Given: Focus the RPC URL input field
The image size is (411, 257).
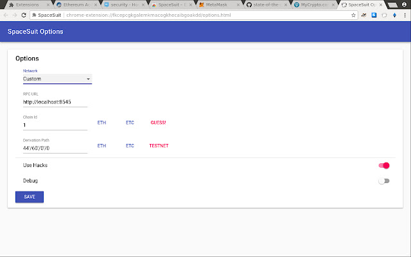Looking at the screenshot, I should [55, 102].
